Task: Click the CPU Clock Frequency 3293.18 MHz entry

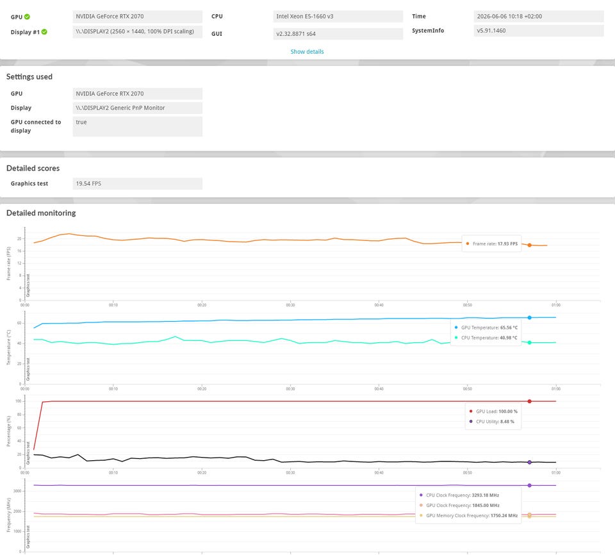Action: point(459,495)
